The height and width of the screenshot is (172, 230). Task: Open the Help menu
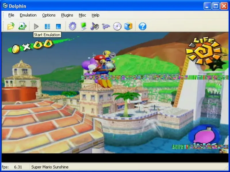(95, 15)
